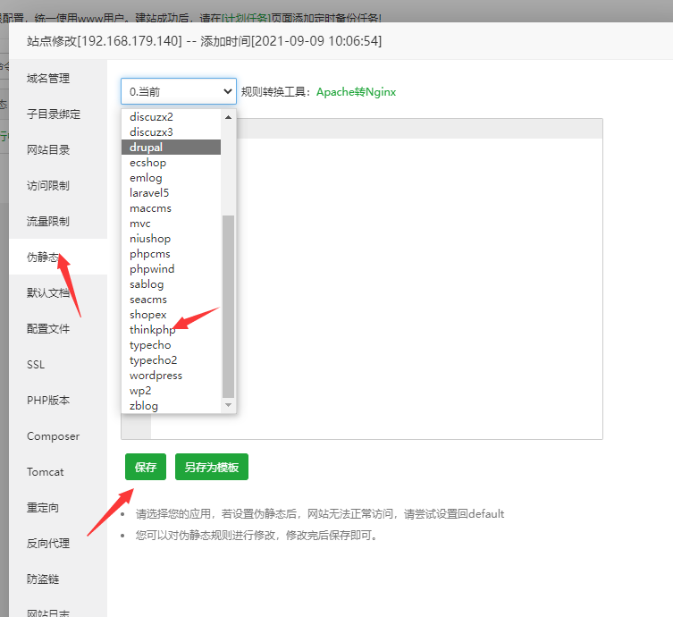This screenshot has width=673, height=617.
Task: Choose phpcms rewrite rule
Action: coord(172,254)
